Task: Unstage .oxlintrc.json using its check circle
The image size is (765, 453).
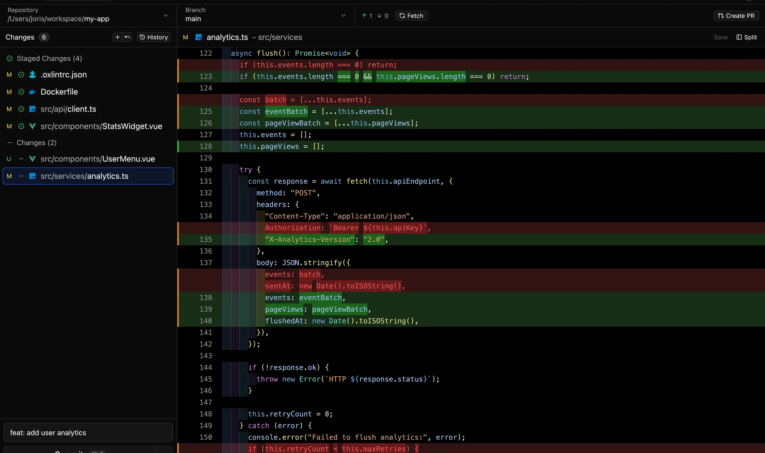Action: [x=21, y=75]
